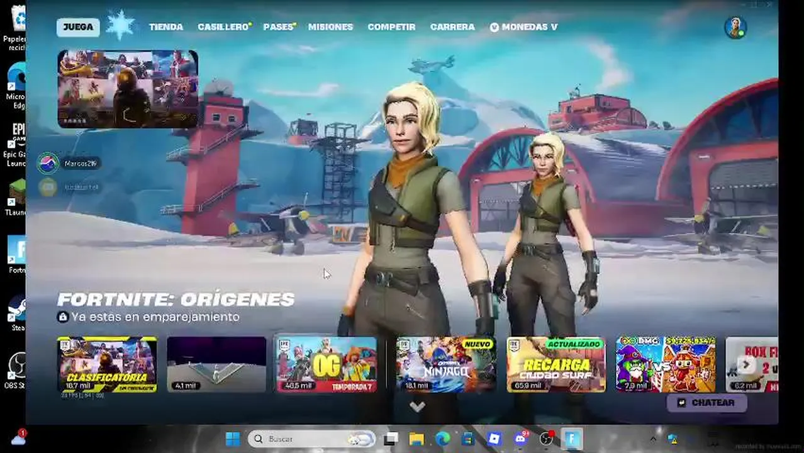
Task: Open Papelera de reciclaje desktop icon
Action: point(17,28)
